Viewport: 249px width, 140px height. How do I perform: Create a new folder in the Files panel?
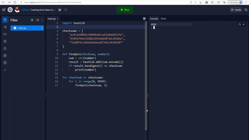click(x=38, y=20)
